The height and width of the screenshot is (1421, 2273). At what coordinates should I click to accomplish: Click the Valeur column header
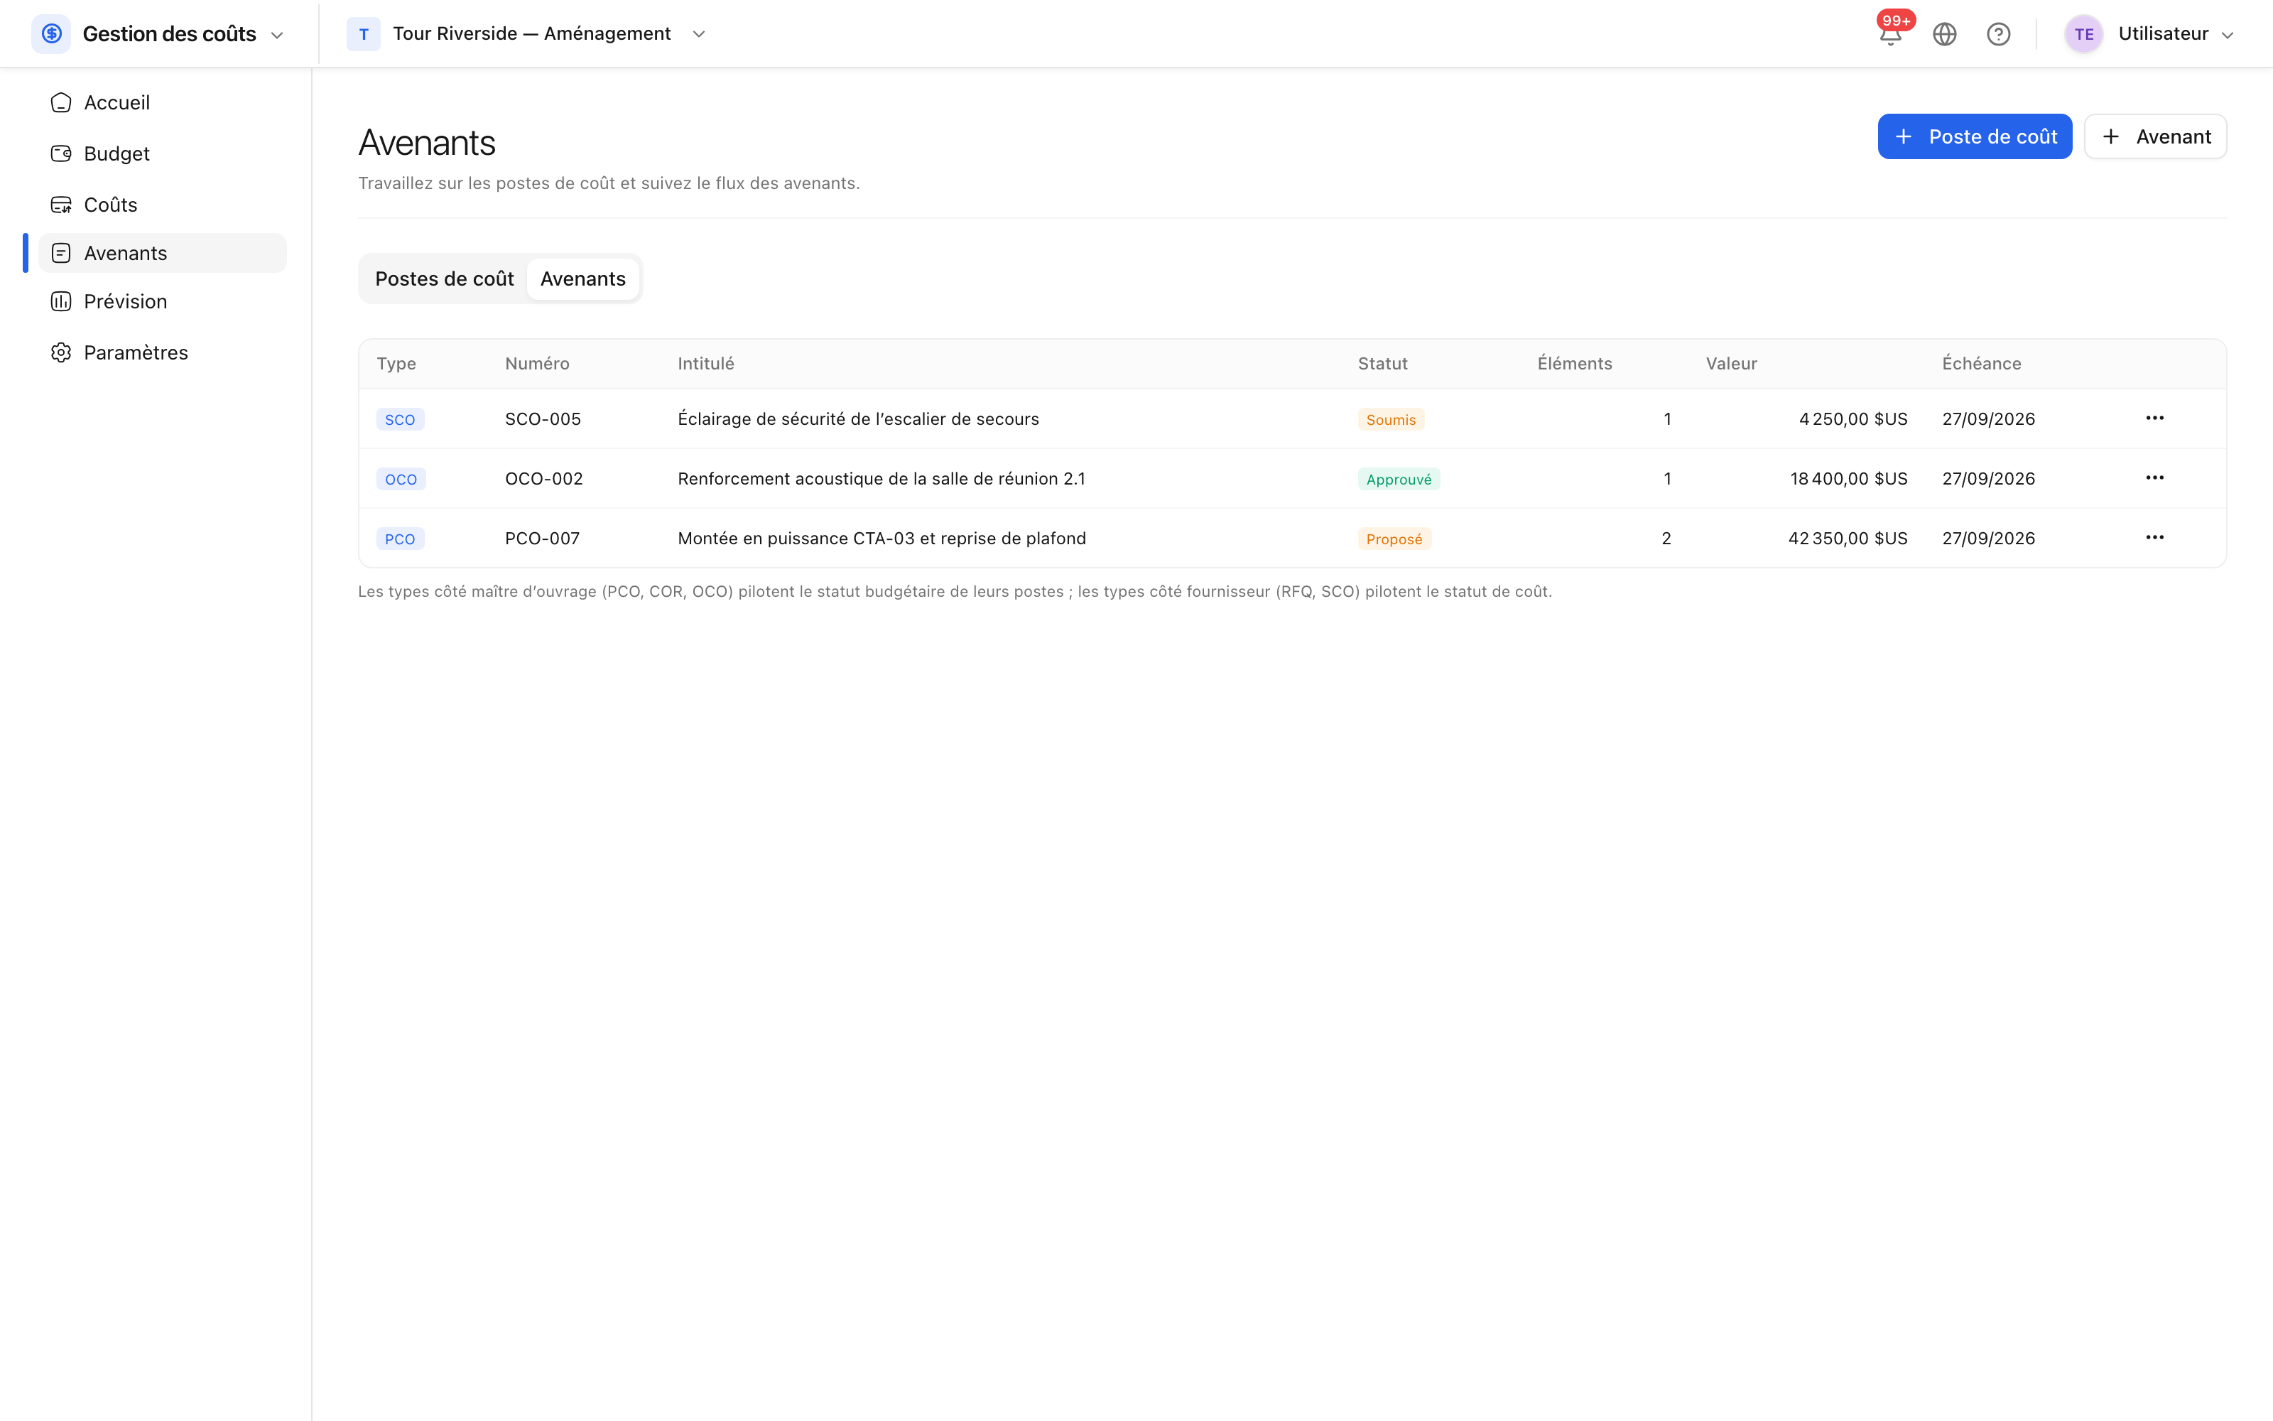pos(1731,364)
